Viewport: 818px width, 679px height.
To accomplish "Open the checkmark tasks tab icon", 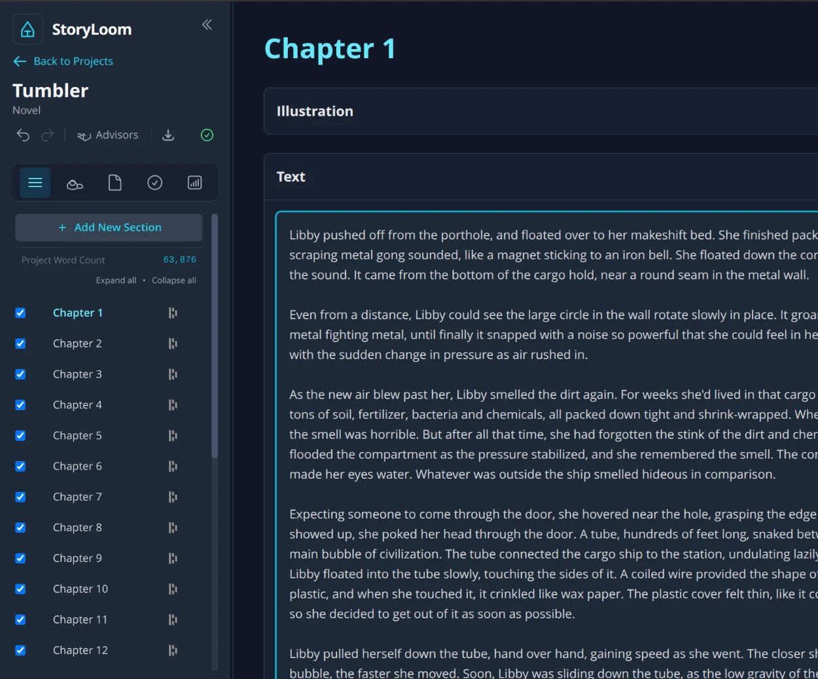I will [154, 183].
